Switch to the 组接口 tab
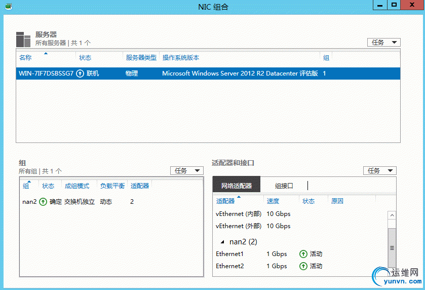The width and height of the screenshot is (425, 290). (284, 186)
